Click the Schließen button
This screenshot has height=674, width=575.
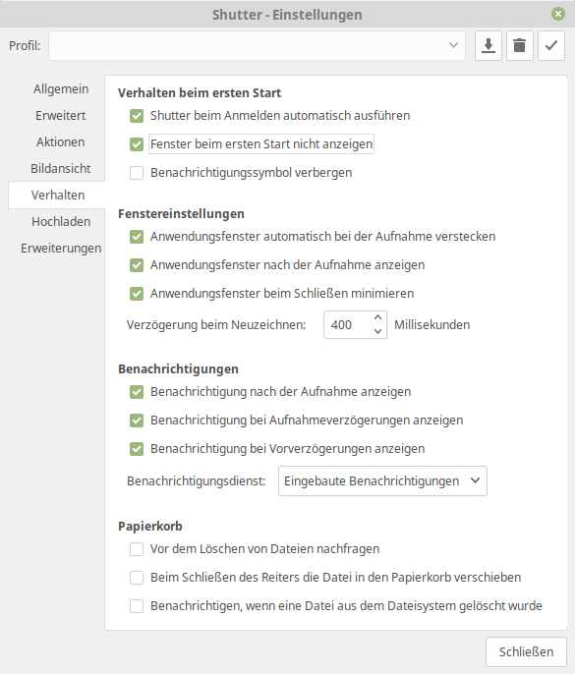coord(526,652)
